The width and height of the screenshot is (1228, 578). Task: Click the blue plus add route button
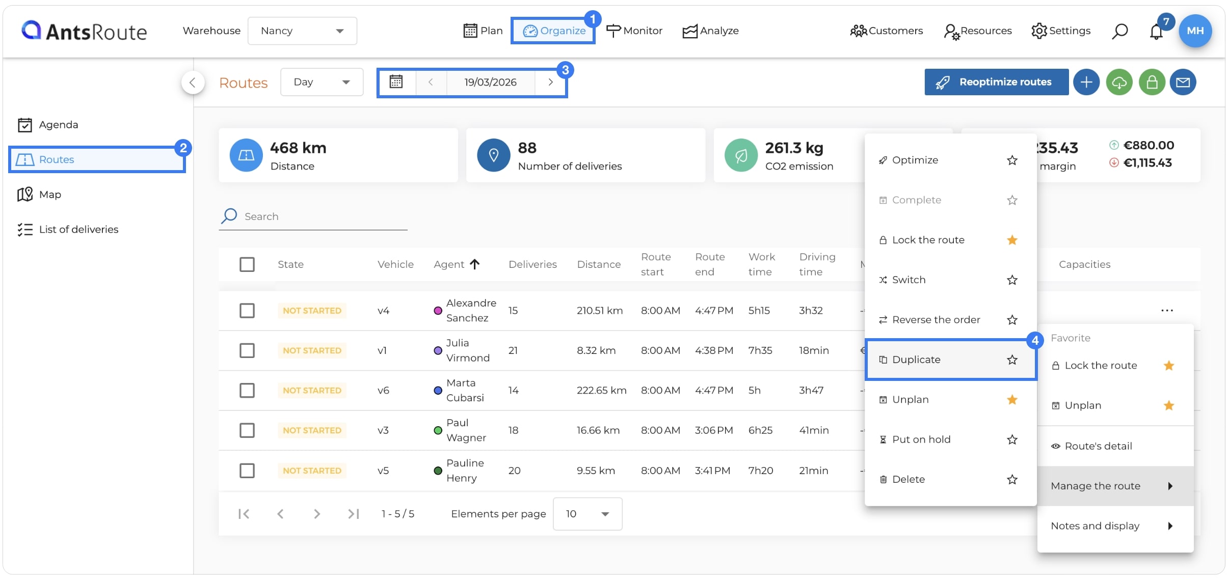click(1086, 82)
